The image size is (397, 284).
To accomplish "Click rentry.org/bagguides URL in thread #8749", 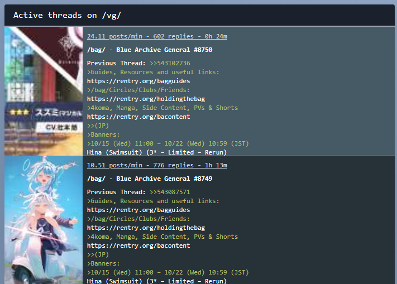I will pos(138,210).
